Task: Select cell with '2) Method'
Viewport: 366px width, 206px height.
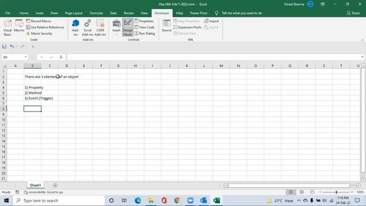Action: [x=33, y=93]
